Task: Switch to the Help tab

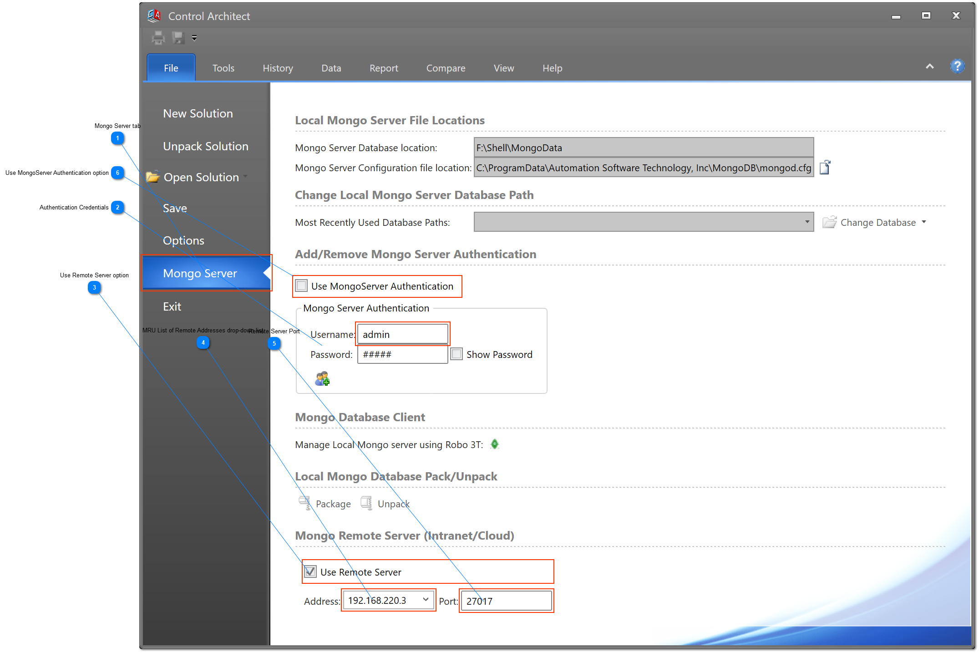Action: [x=552, y=68]
